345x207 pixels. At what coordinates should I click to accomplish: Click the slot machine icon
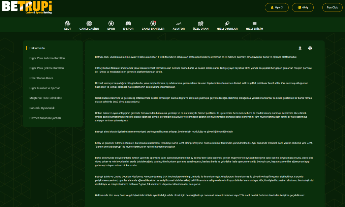click(67, 23)
